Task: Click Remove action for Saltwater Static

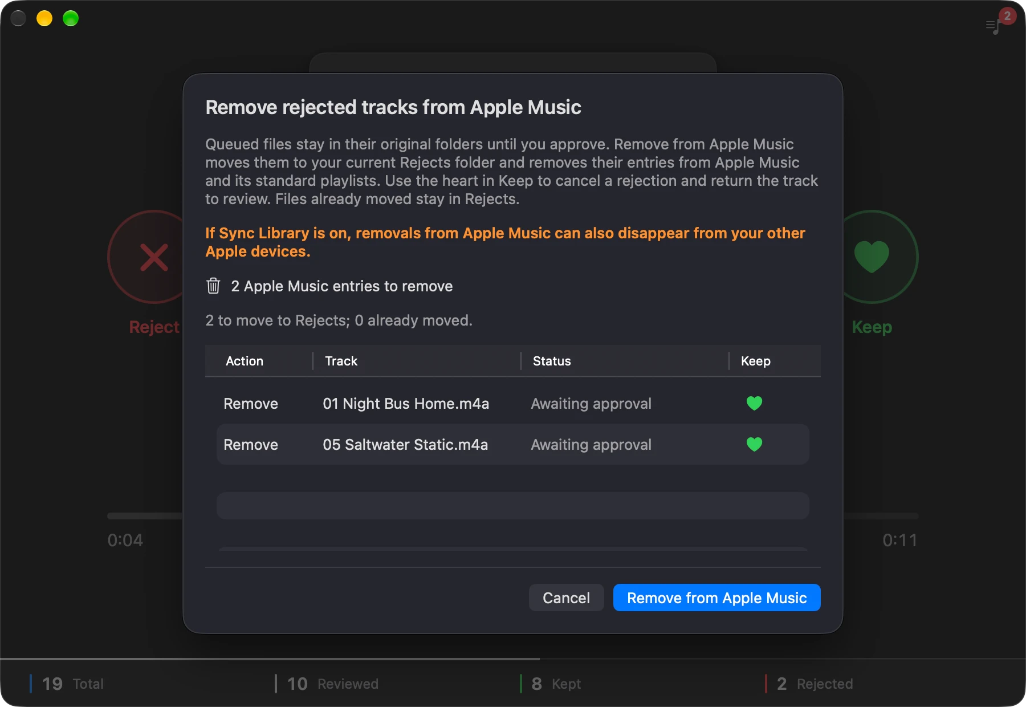Action: click(251, 445)
